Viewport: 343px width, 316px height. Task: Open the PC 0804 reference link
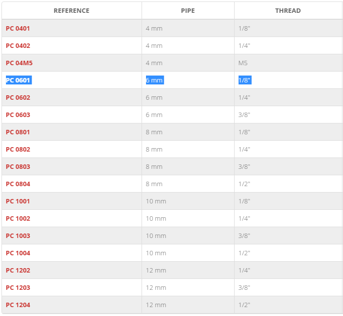(x=18, y=184)
